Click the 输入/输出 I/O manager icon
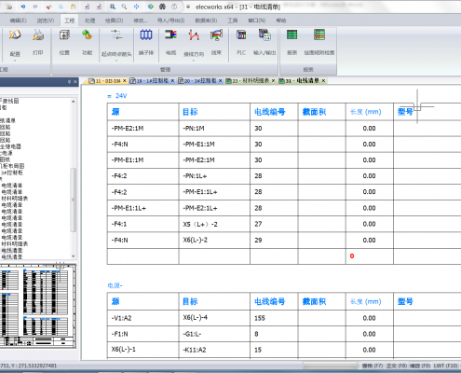 coord(264,42)
